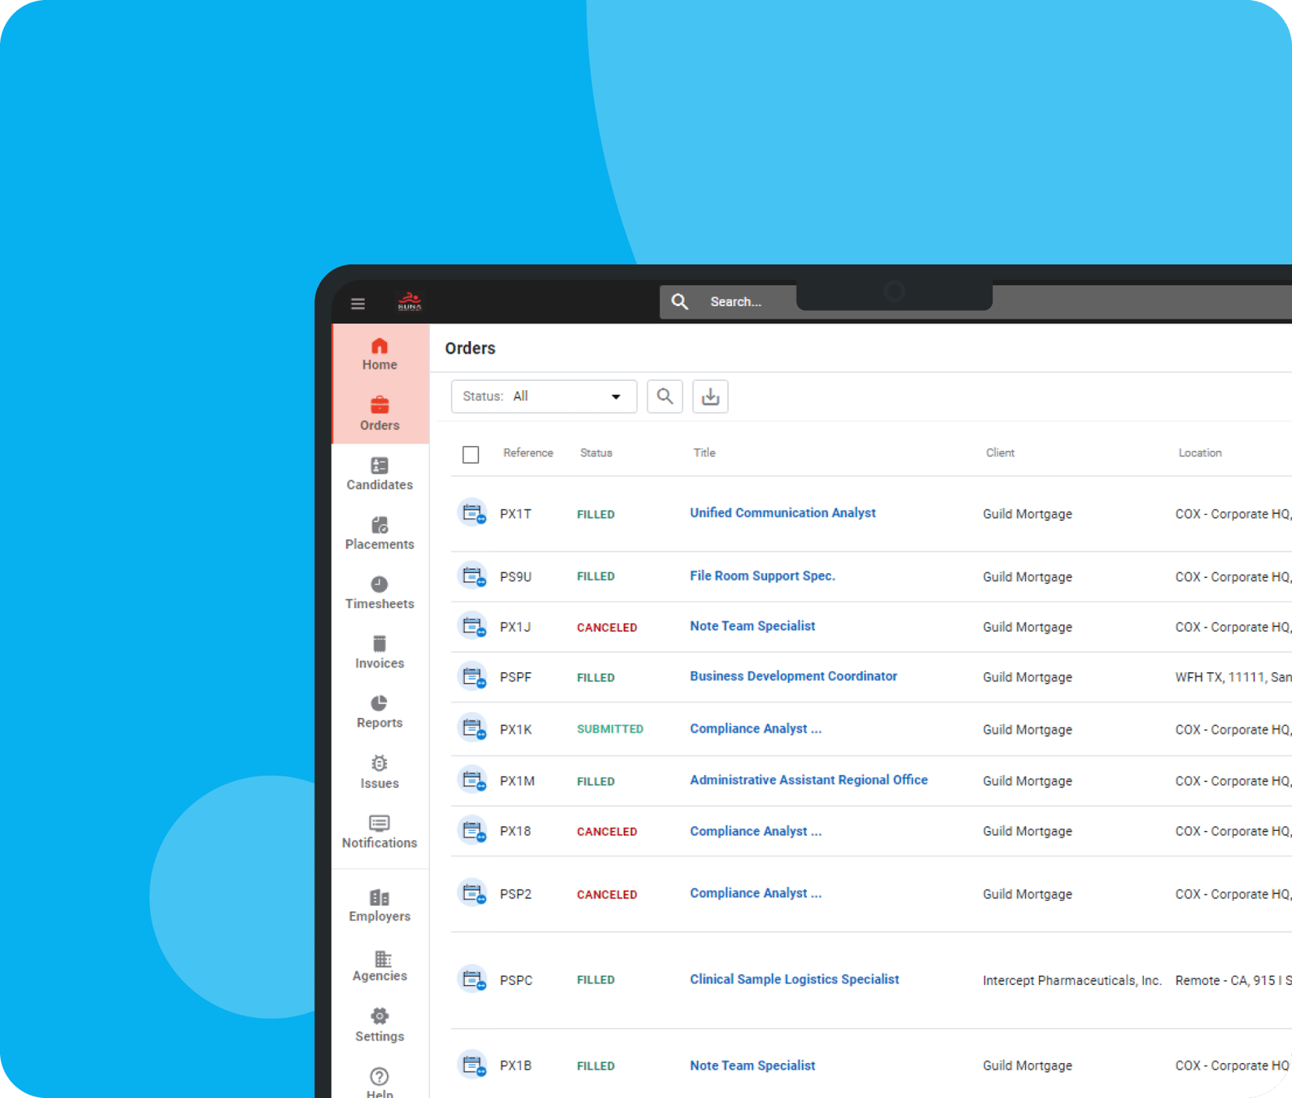Screen dimensions: 1292x1098
Task: Switch to the Orders tab
Action: point(379,414)
